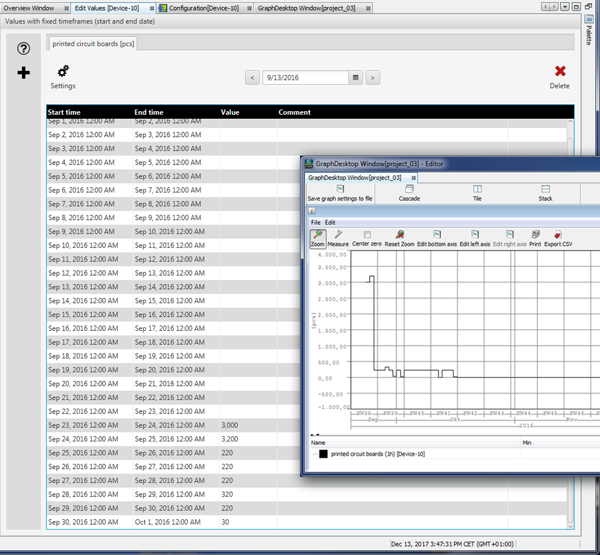Switch to Configuration[Device-10] tab
The width and height of the screenshot is (600, 555).
(x=203, y=8)
